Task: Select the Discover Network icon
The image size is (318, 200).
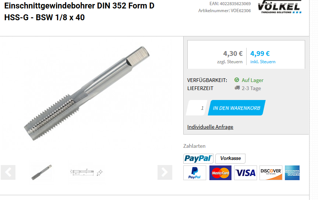Action: (x=271, y=173)
